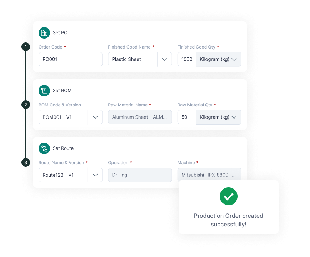The height and width of the screenshot is (257, 310).
Task: Click the Production Order created successfully message
Action: pyautogui.click(x=229, y=220)
